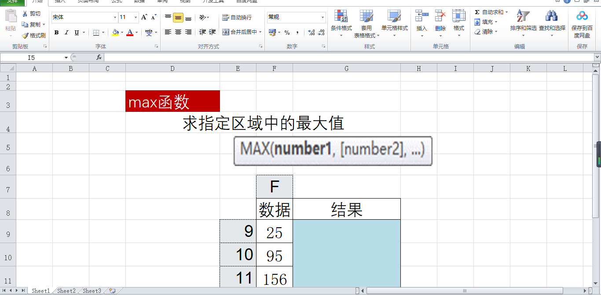The image size is (601, 295).
Task: Toggle Bold formatting
Action: click(x=56, y=33)
